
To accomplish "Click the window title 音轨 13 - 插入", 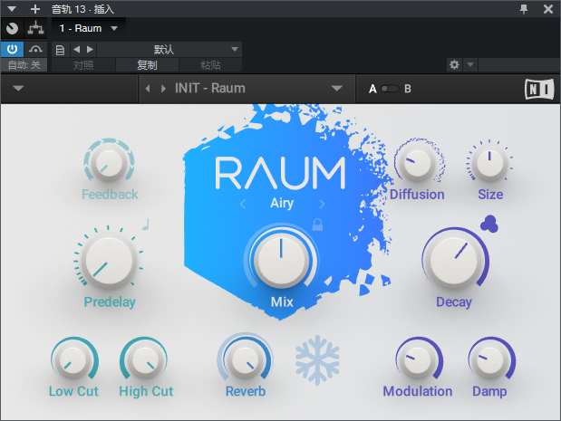I will 82,9.
